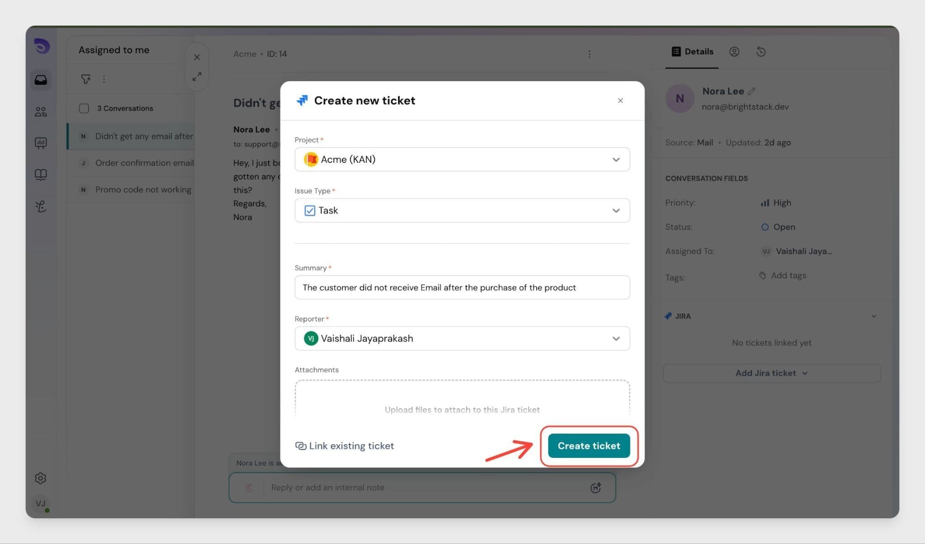Switch to the history tab icon

point(761,52)
